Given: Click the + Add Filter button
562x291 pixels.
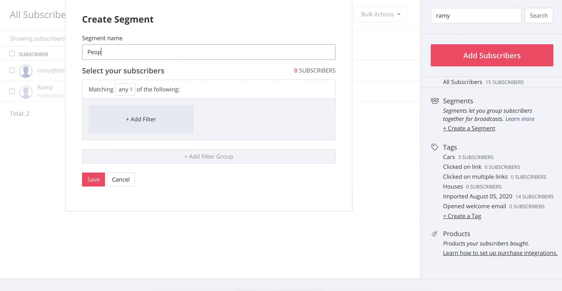Looking at the screenshot, I should tap(141, 119).
